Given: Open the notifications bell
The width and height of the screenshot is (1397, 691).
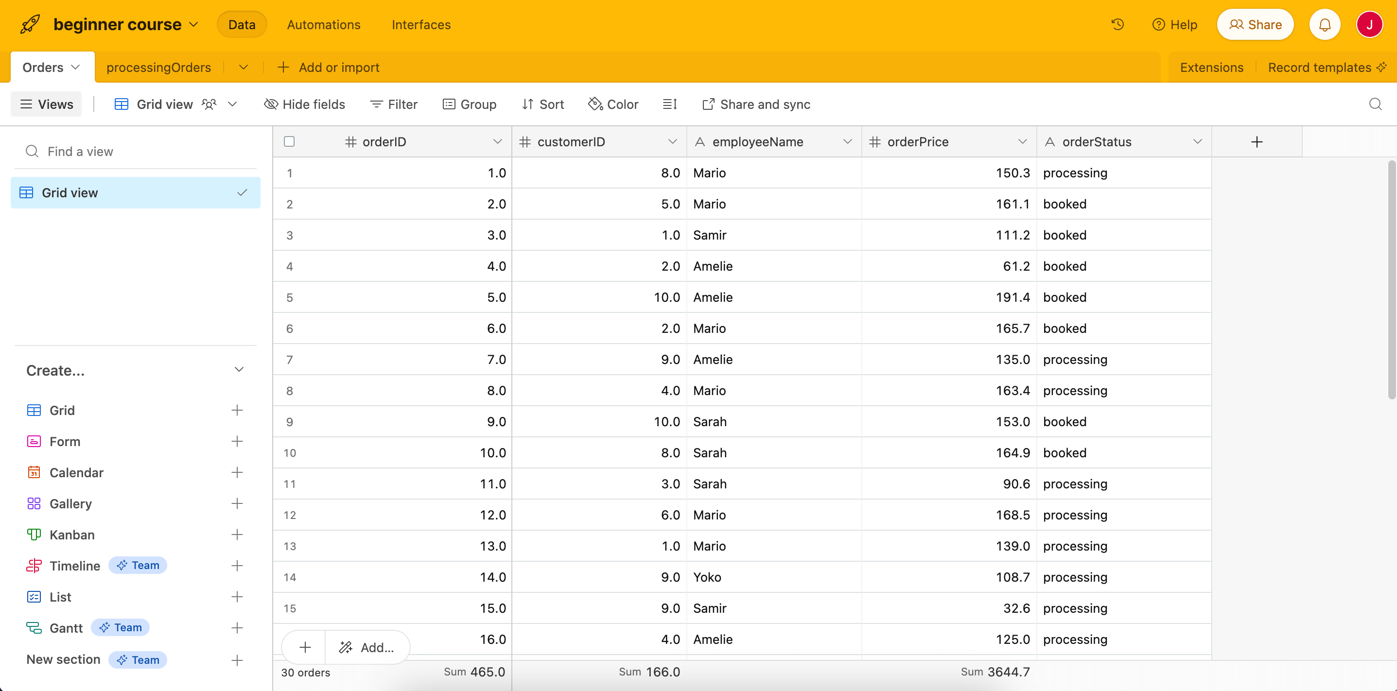Looking at the screenshot, I should point(1325,24).
